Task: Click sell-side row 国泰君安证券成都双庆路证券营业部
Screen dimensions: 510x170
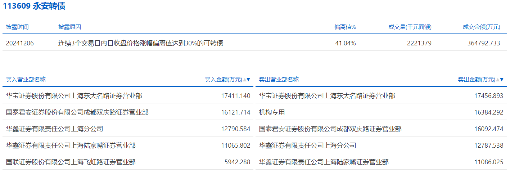Action: (381, 129)
